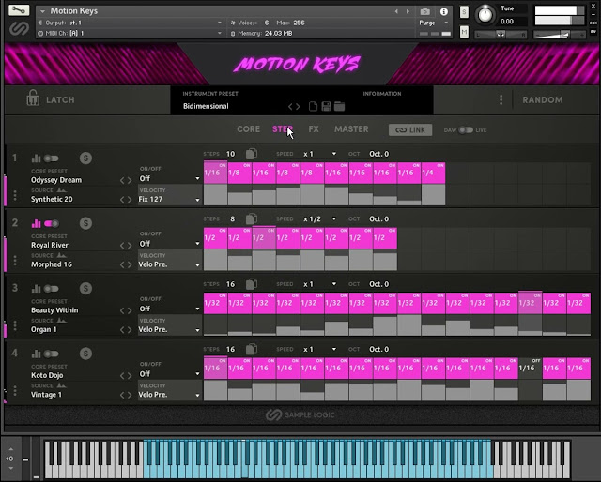The height and width of the screenshot is (482, 601).
Task: Click core 3 first 1/32 step
Action: [215, 303]
